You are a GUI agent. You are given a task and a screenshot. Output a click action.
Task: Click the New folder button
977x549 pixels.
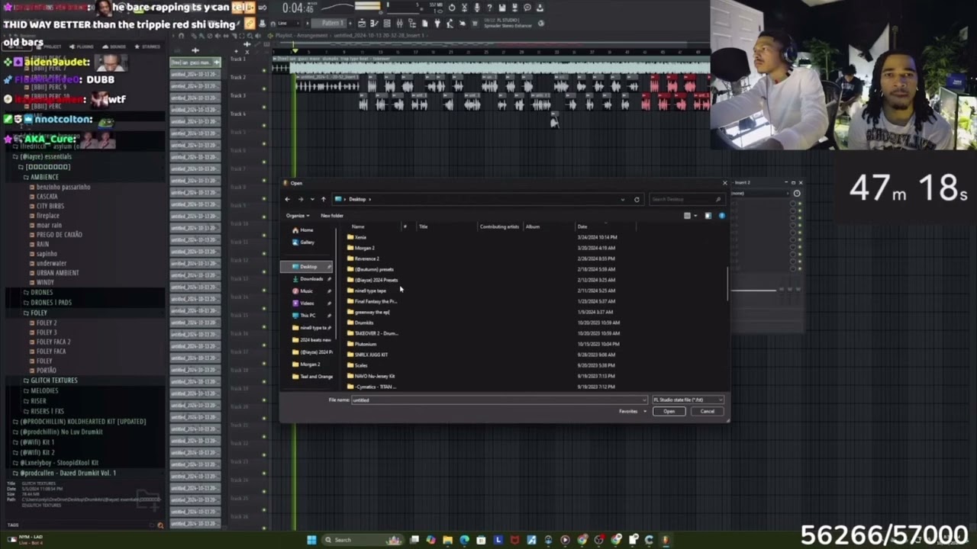coord(332,216)
